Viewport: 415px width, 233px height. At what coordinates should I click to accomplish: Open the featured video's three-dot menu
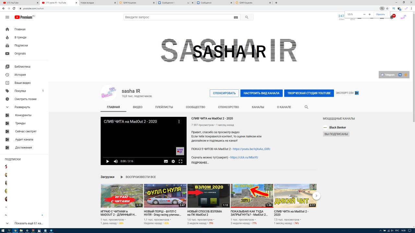click(179, 122)
